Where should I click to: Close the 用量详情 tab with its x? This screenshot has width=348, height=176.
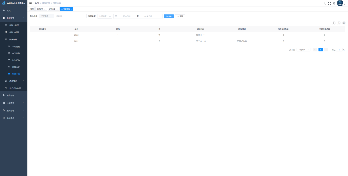[x=71, y=9]
